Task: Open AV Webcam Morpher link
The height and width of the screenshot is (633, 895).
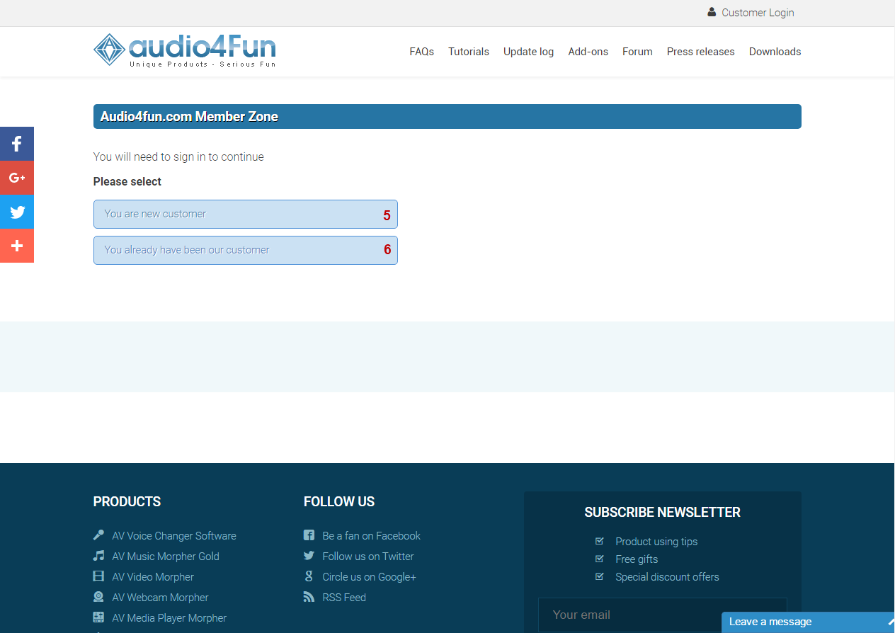Action: [160, 598]
